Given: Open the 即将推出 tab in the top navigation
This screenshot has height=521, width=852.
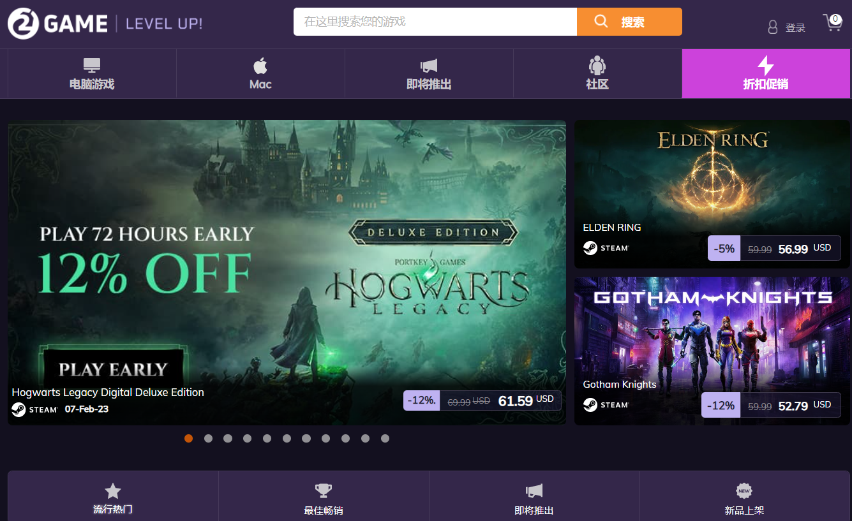Looking at the screenshot, I should 429,73.
